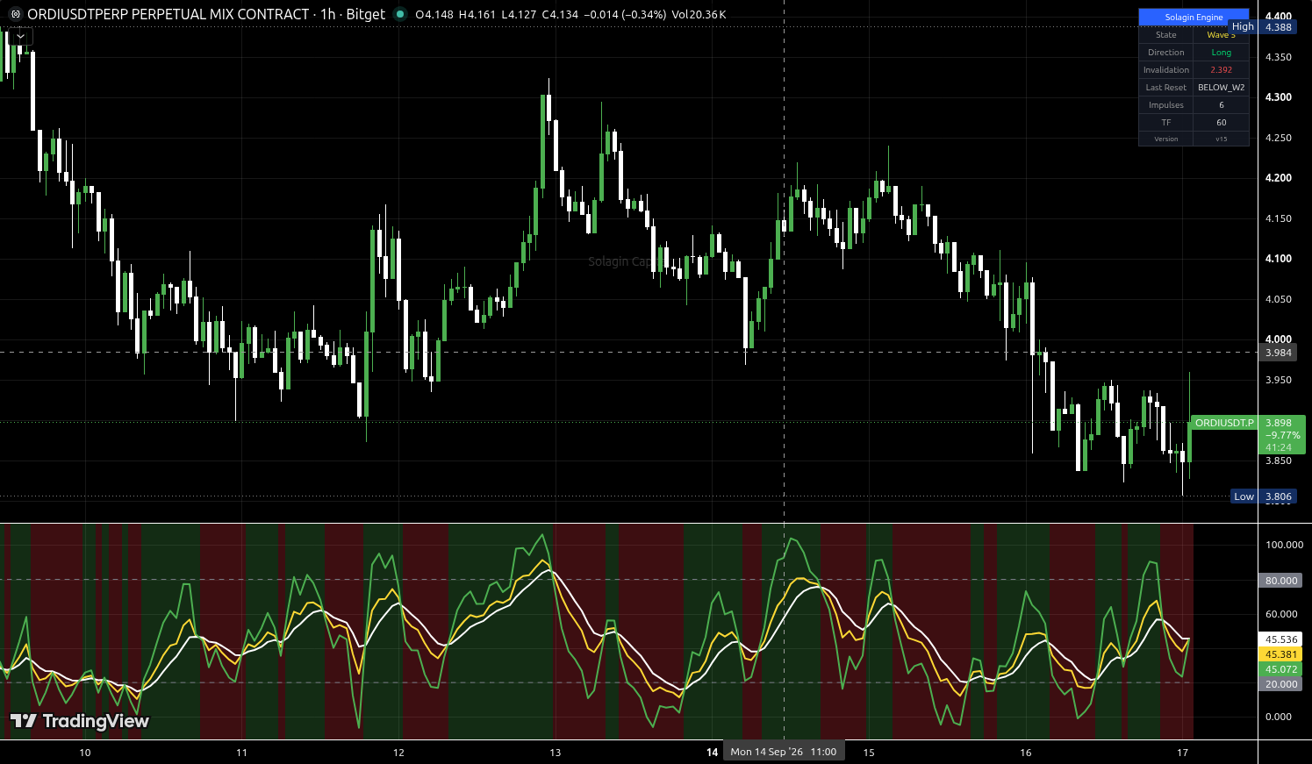Click the Solagin Engine table header

tap(1194, 17)
